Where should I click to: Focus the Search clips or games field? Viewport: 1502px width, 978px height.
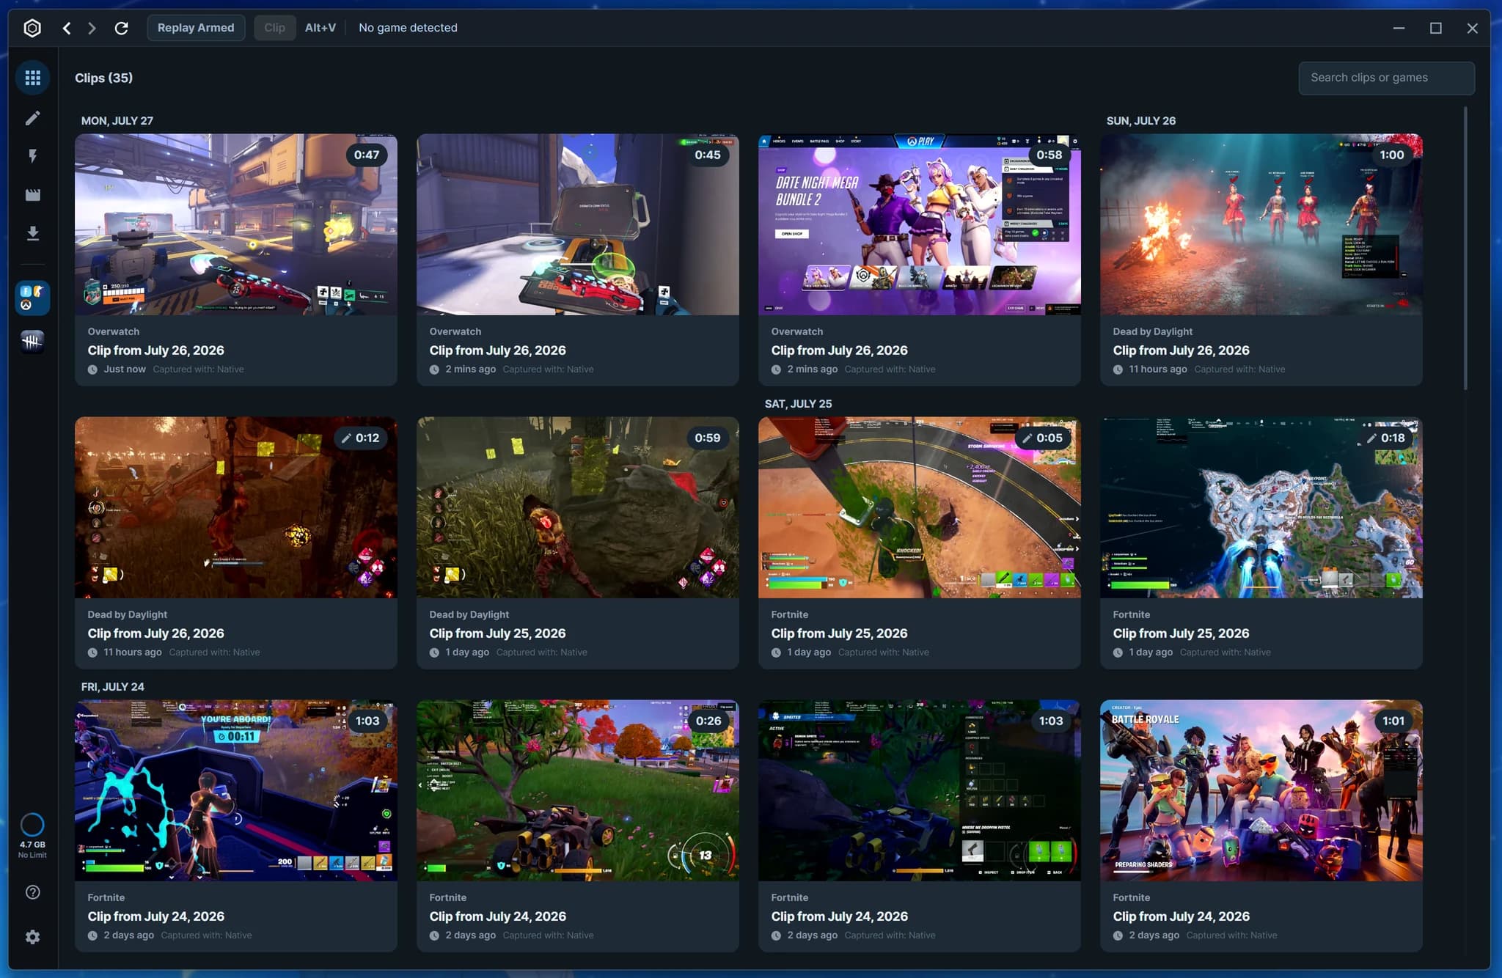(1386, 78)
